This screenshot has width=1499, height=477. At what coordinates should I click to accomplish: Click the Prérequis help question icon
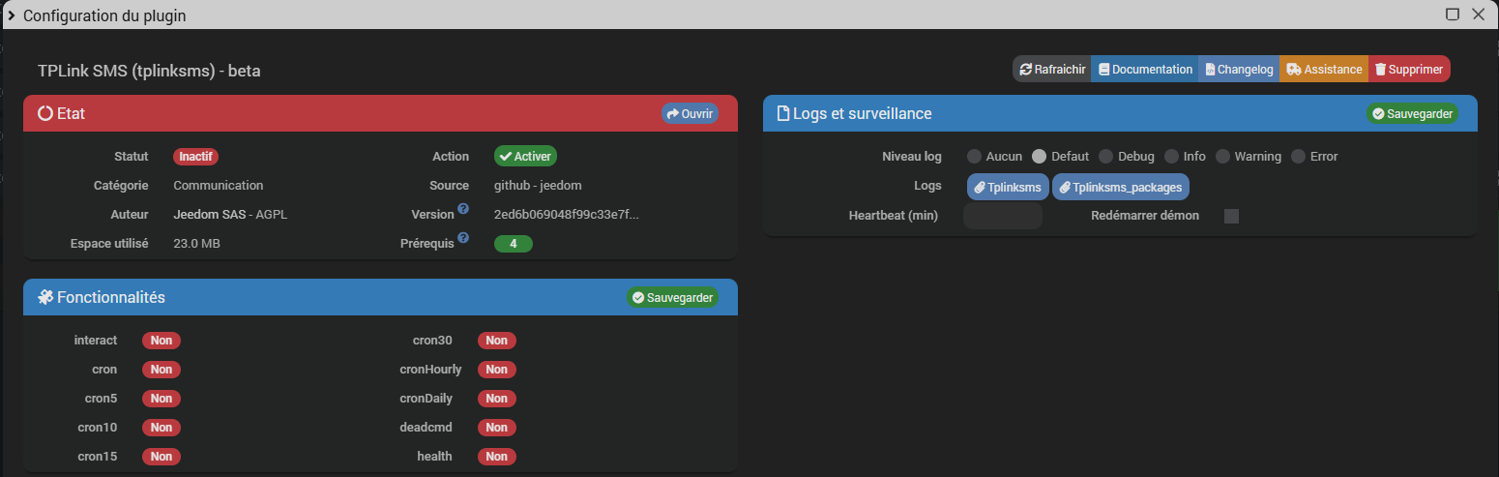pyautogui.click(x=463, y=238)
